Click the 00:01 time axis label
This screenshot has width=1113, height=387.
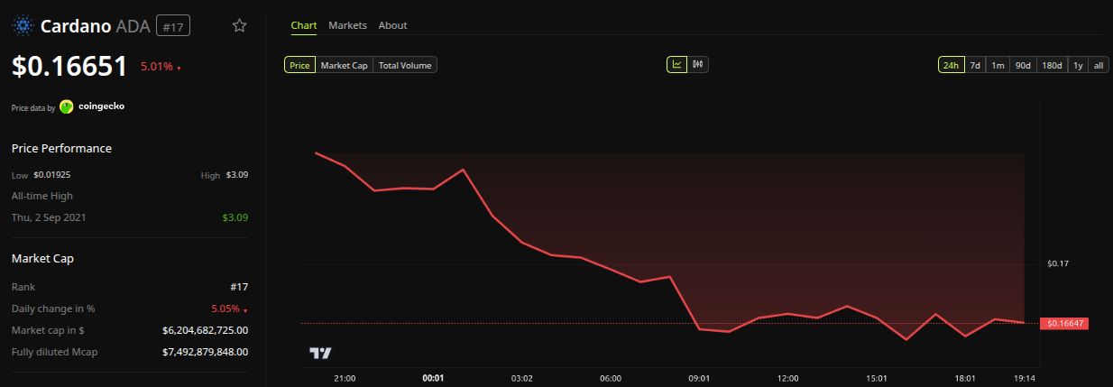tap(434, 378)
